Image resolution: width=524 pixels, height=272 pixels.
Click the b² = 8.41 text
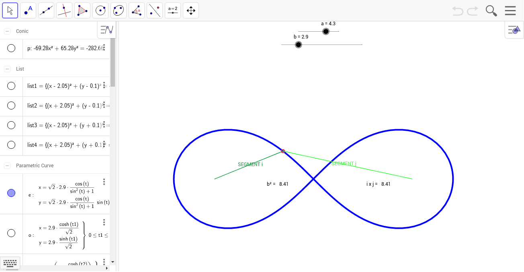click(x=278, y=184)
